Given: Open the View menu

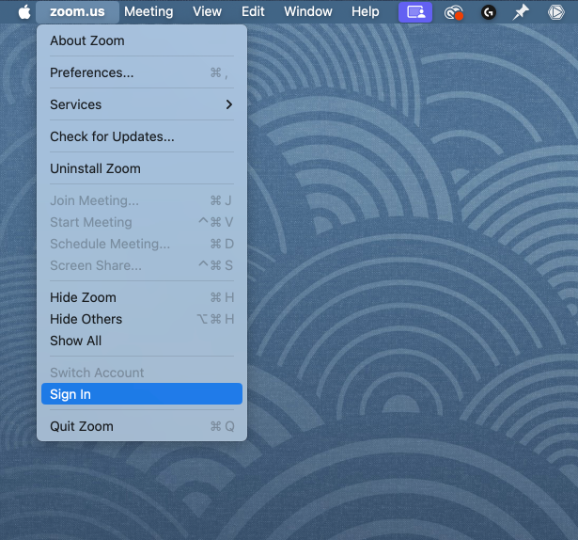Looking at the screenshot, I should [x=207, y=12].
